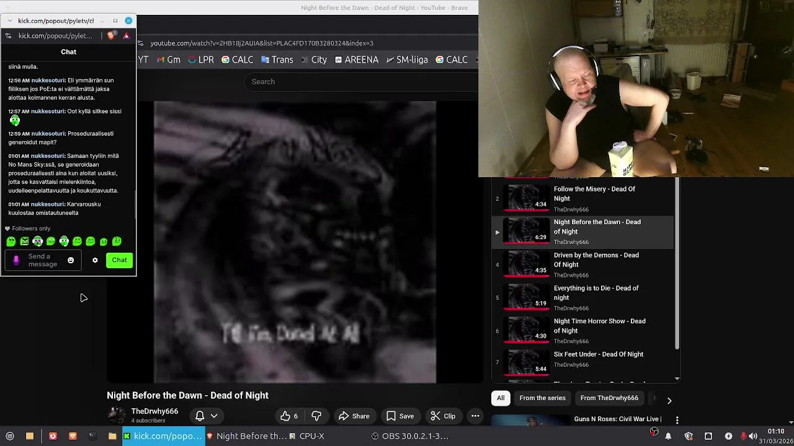Select the All filter chip
This screenshot has height=446, width=794.
[501, 398]
